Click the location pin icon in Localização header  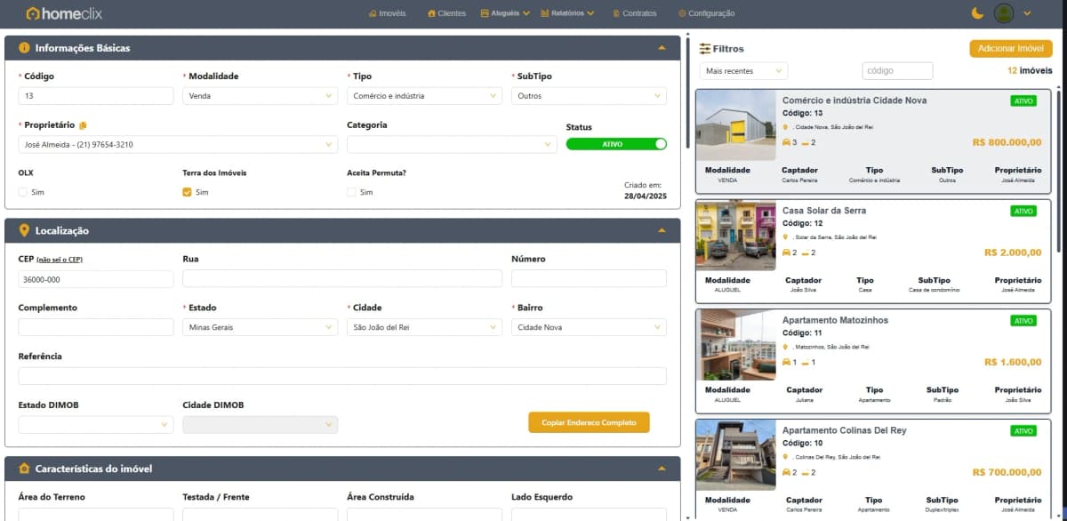pyautogui.click(x=23, y=230)
